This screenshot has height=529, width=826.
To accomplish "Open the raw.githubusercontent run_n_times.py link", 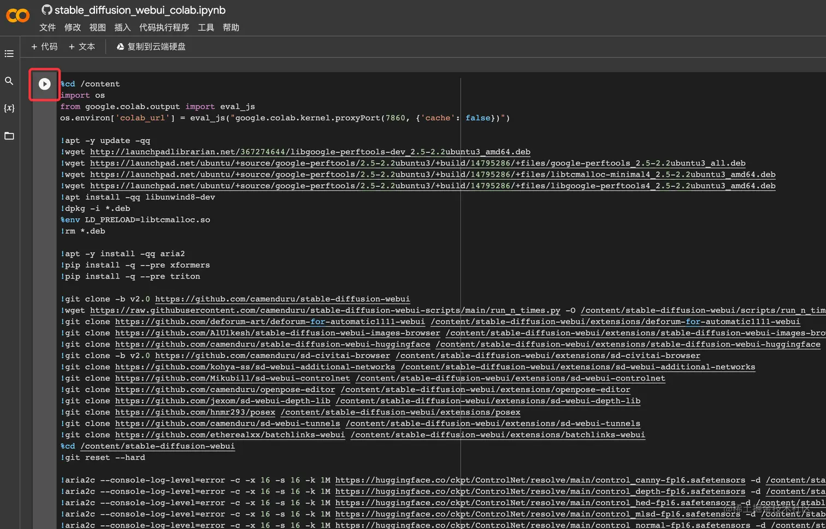I will click(325, 310).
